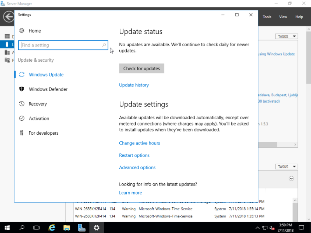Screen dimensions: 311x233
Task: Launch Internet Explorer from taskbar
Action: tap(52, 228)
